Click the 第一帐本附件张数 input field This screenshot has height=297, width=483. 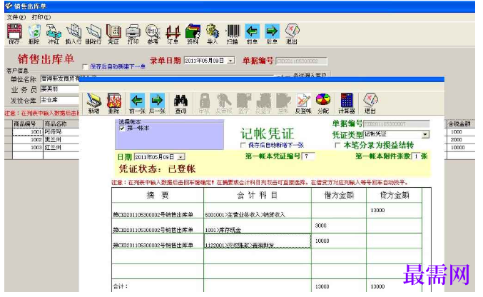416,156
